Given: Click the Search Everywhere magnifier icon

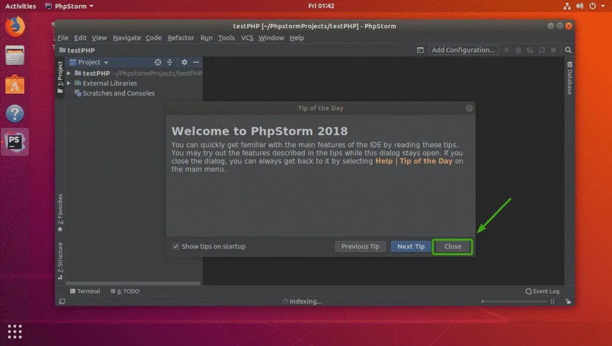Looking at the screenshot, I should pyautogui.click(x=569, y=50).
